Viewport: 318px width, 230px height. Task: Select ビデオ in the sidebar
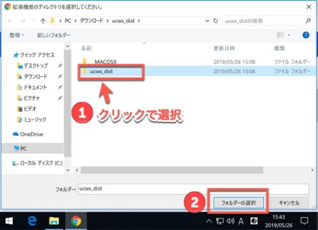(27, 109)
